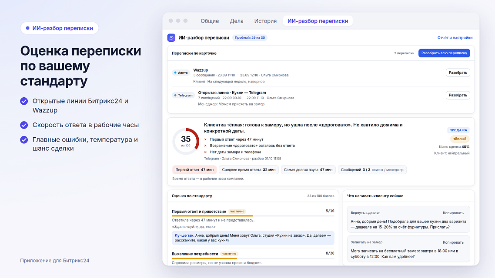
Task: Click the Авито channel badge
Action: pos(181,73)
